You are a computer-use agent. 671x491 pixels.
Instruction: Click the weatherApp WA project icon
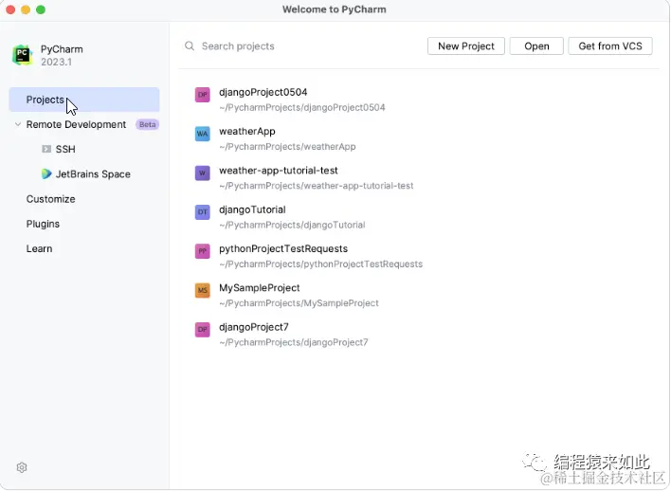pyautogui.click(x=203, y=134)
